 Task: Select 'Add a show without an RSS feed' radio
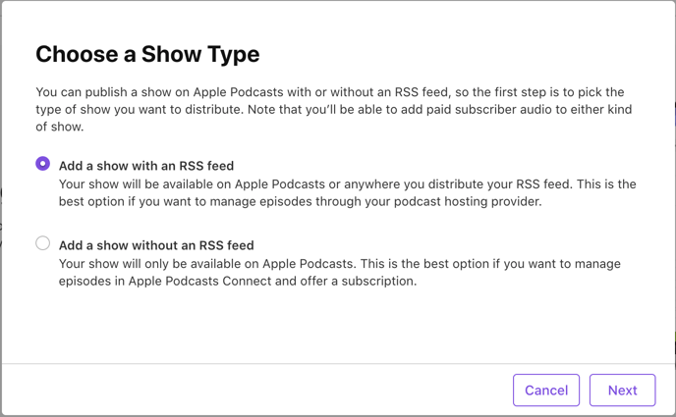coord(42,243)
